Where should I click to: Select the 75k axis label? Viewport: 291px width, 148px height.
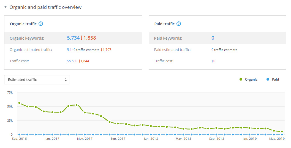[10, 92]
